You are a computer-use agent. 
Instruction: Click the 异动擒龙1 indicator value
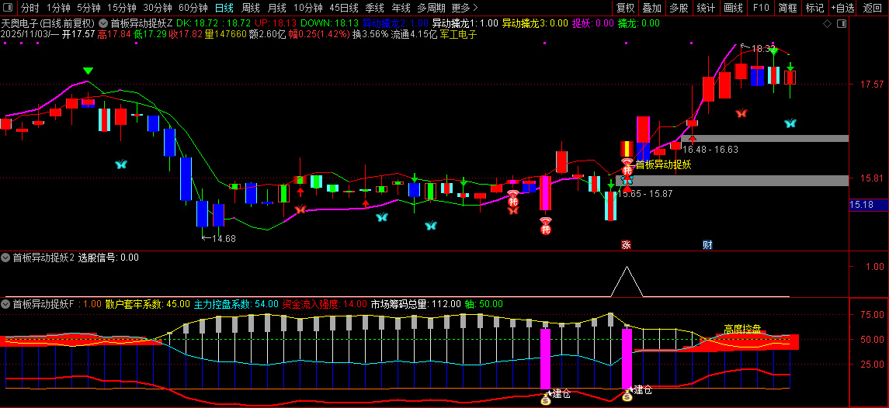click(465, 23)
